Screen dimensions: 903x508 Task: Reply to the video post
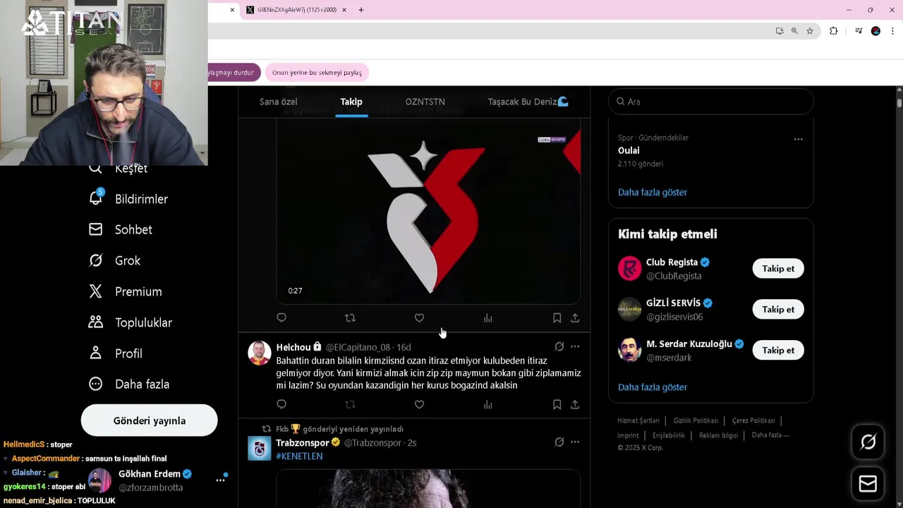(x=281, y=318)
